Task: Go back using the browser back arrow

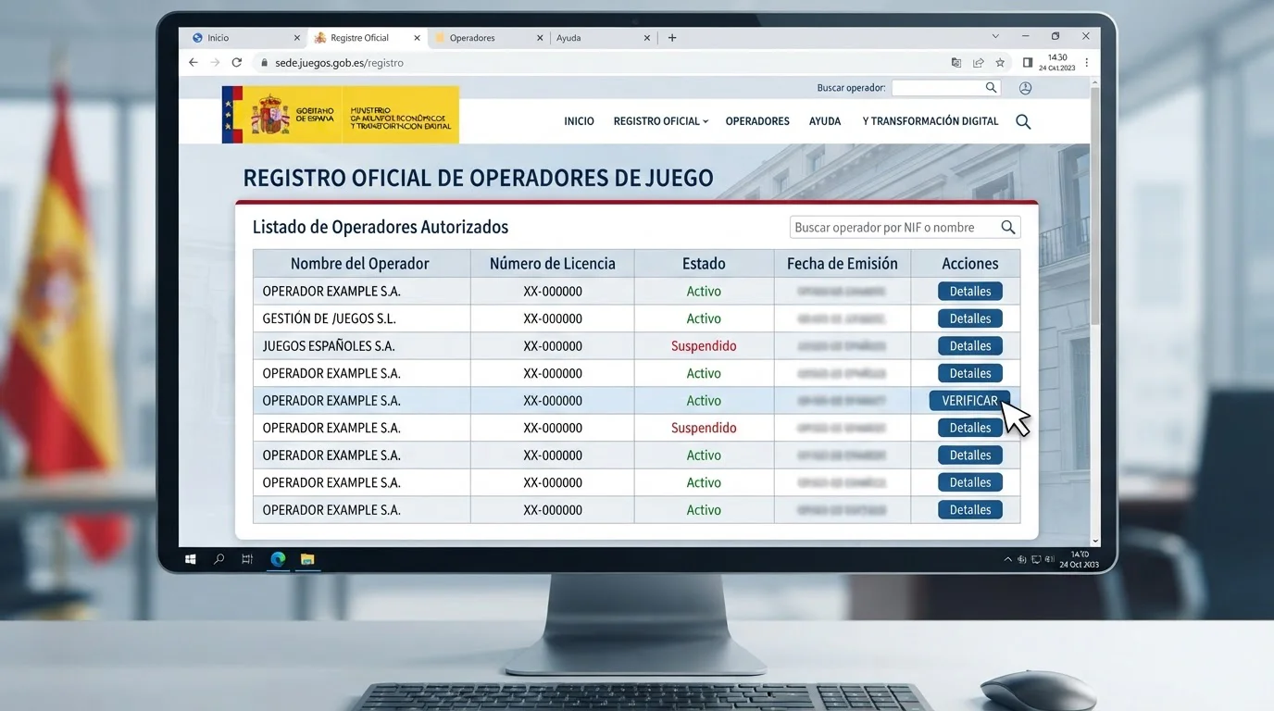Action: pyautogui.click(x=193, y=63)
